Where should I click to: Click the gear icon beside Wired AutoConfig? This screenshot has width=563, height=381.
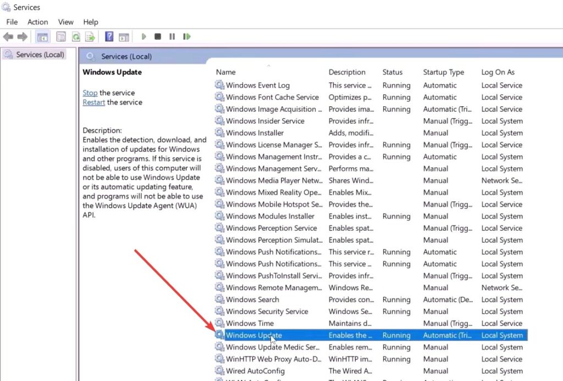(219, 371)
